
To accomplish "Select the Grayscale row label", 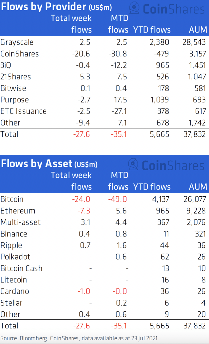I will [17, 42].
